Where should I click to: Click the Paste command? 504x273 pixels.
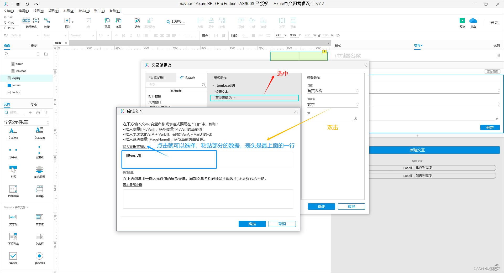pos(9,28)
